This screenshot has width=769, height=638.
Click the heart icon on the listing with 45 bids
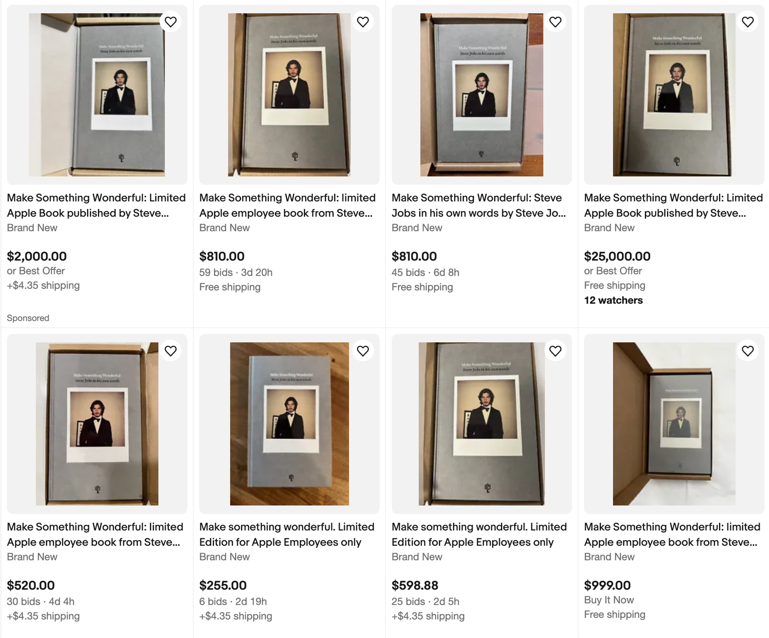555,21
